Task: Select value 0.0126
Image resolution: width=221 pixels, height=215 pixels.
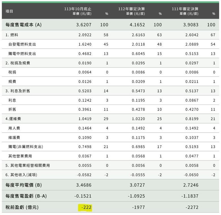Action: (x=85, y=82)
